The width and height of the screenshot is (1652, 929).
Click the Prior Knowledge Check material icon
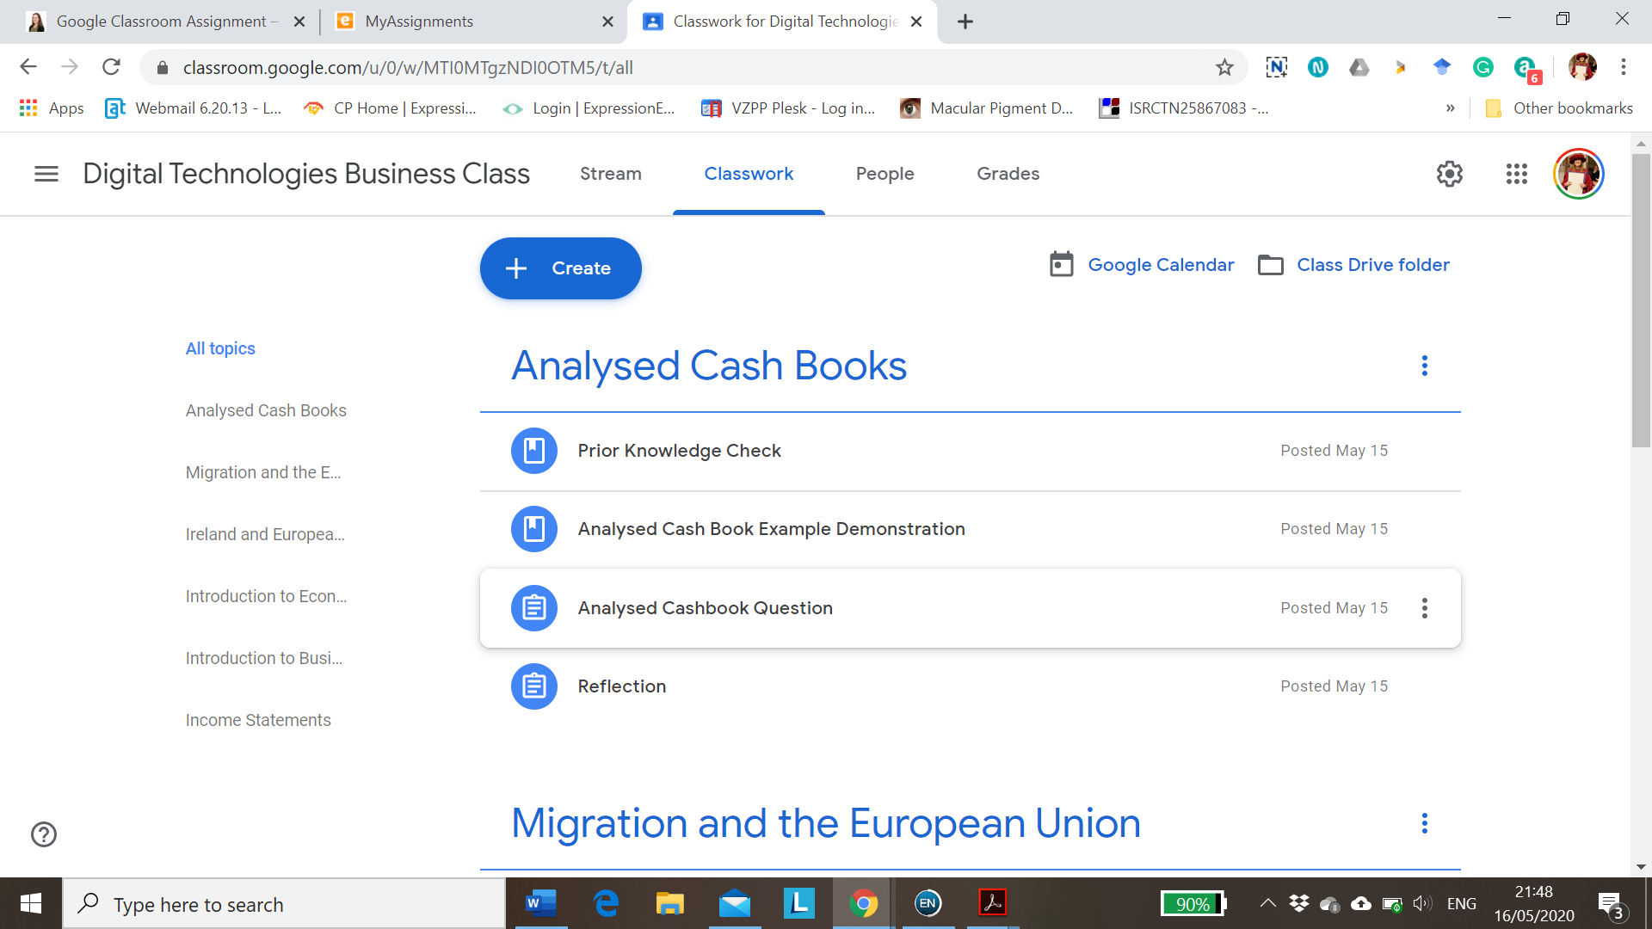(533, 451)
